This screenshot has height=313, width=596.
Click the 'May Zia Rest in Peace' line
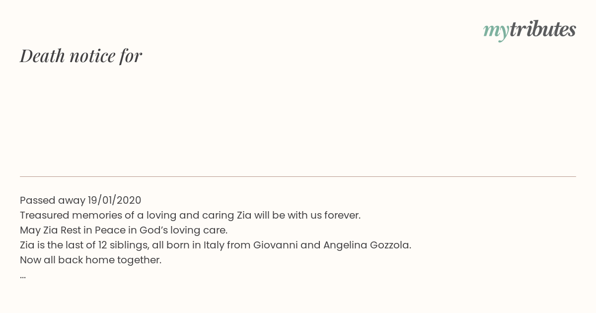click(124, 230)
